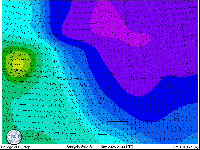Click the 288 contour label
The width and height of the screenshot is (200, 150).
click(81, 86)
